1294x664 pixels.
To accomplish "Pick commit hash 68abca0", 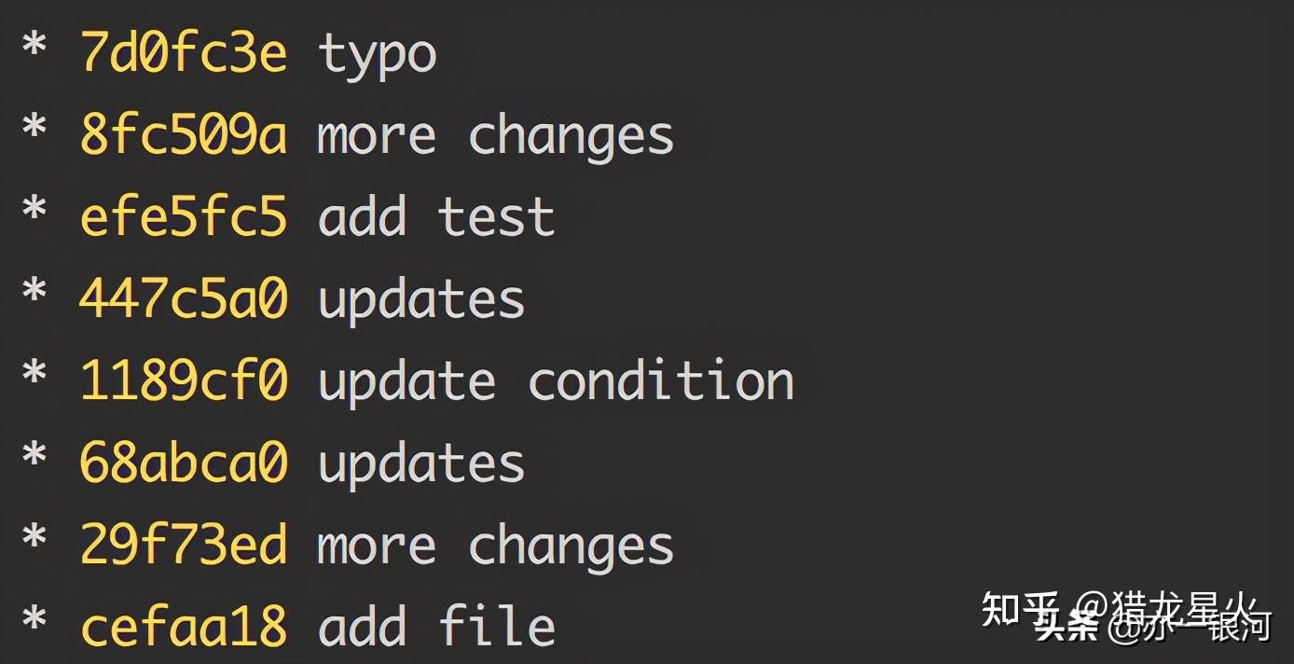I will tap(184, 464).
